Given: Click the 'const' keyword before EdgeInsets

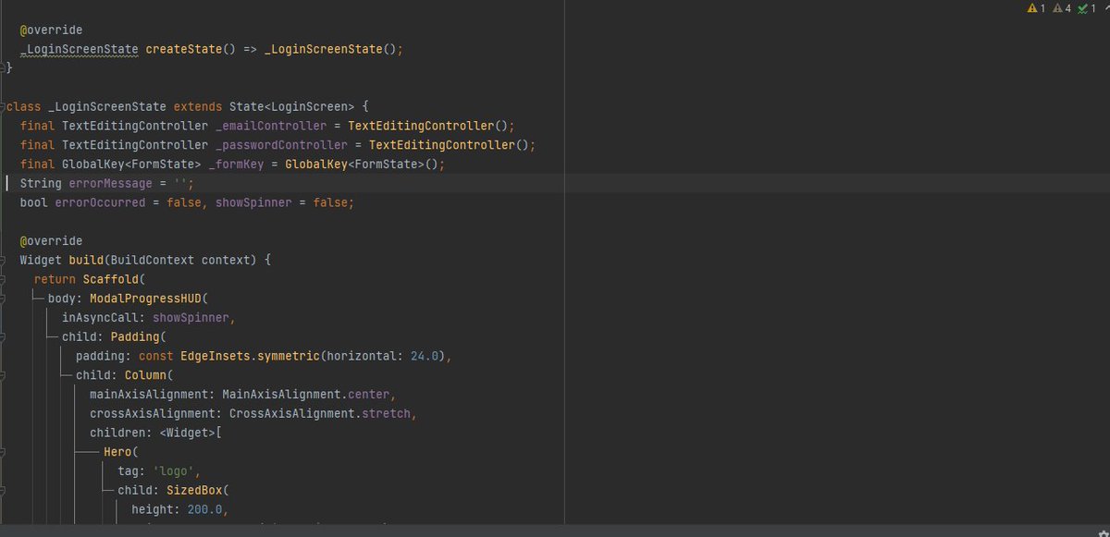Looking at the screenshot, I should tap(155, 356).
